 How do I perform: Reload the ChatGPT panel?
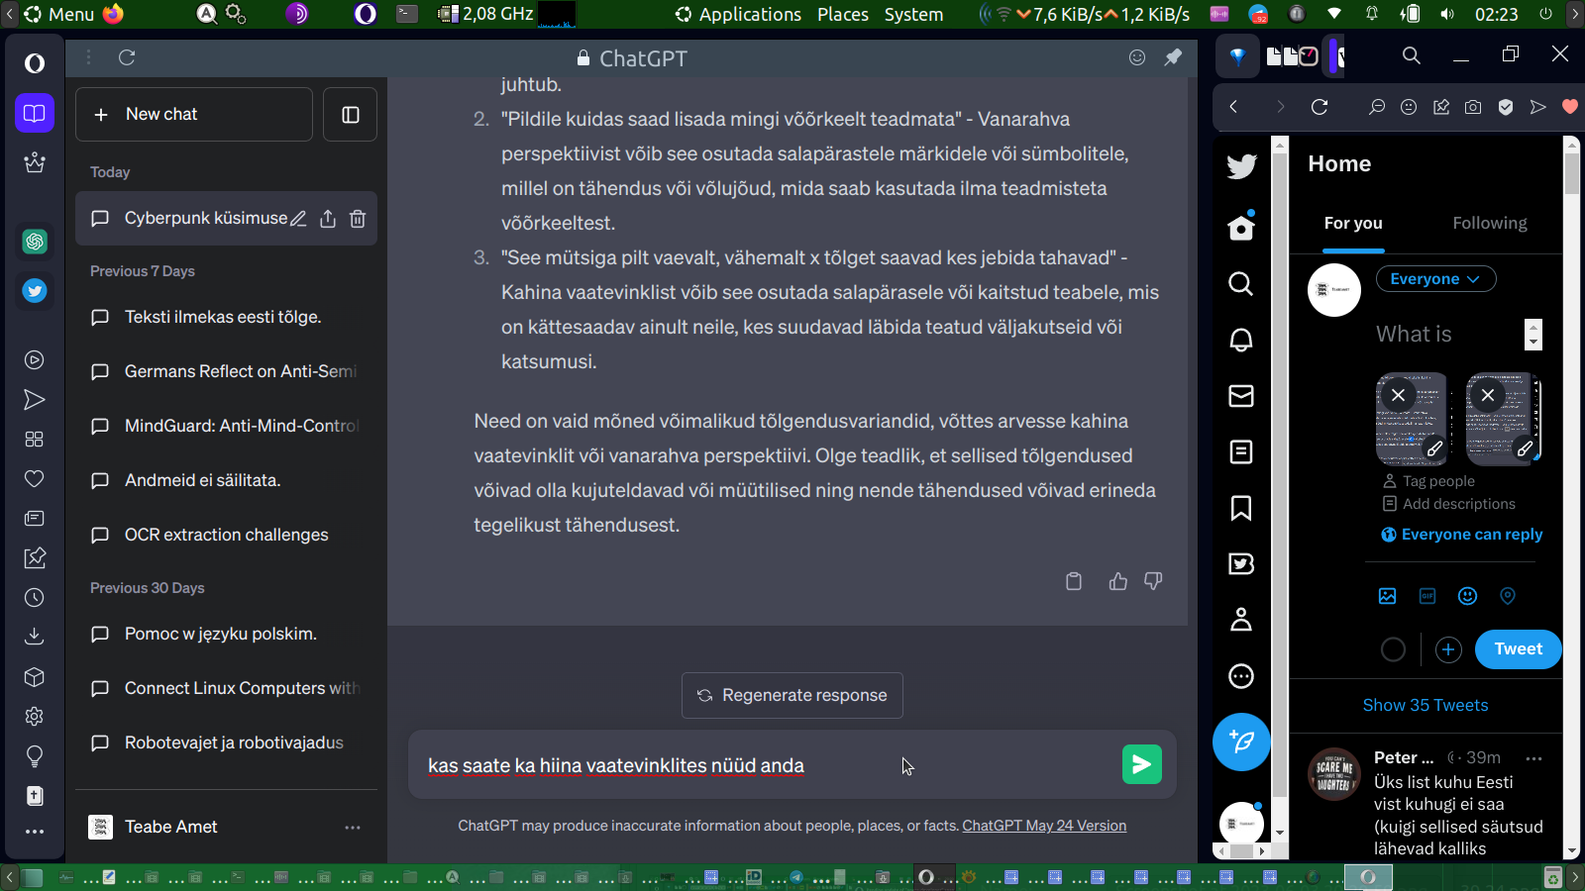click(127, 57)
